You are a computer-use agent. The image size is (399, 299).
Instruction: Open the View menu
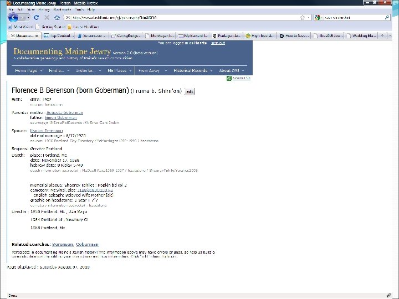[x=31, y=9]
